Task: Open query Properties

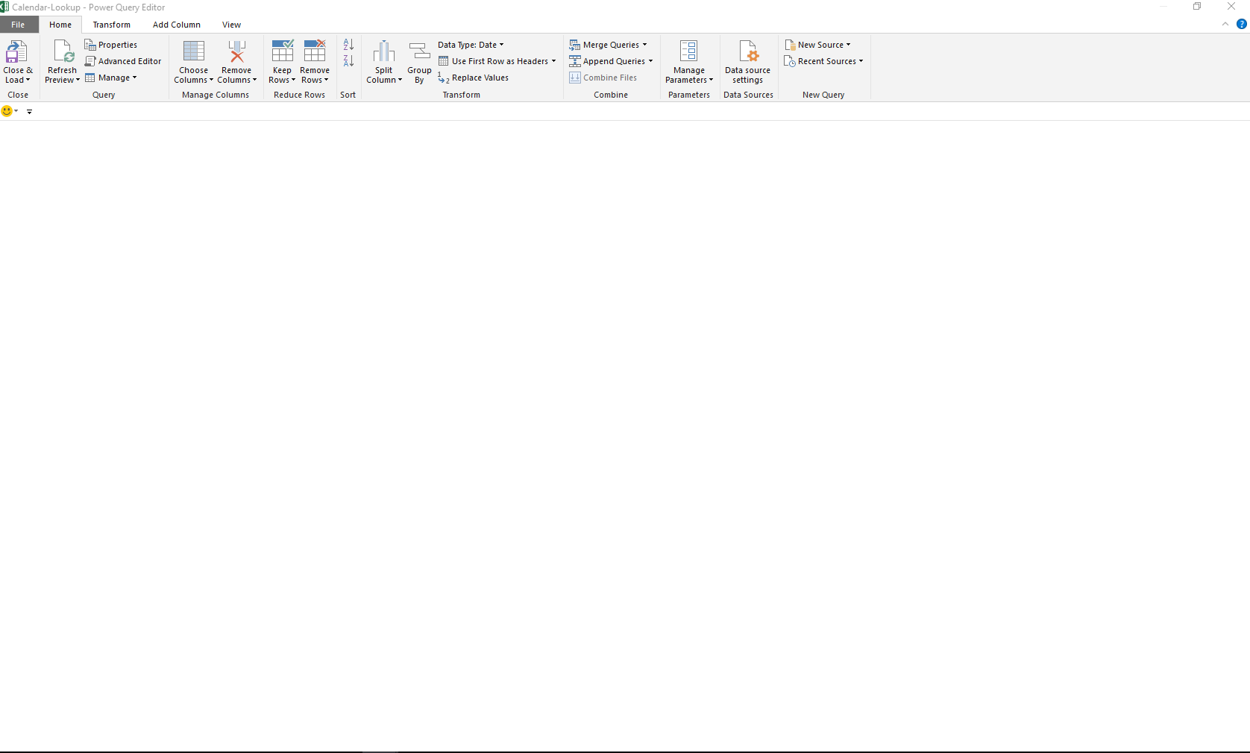Action: (x=111, y=45)
